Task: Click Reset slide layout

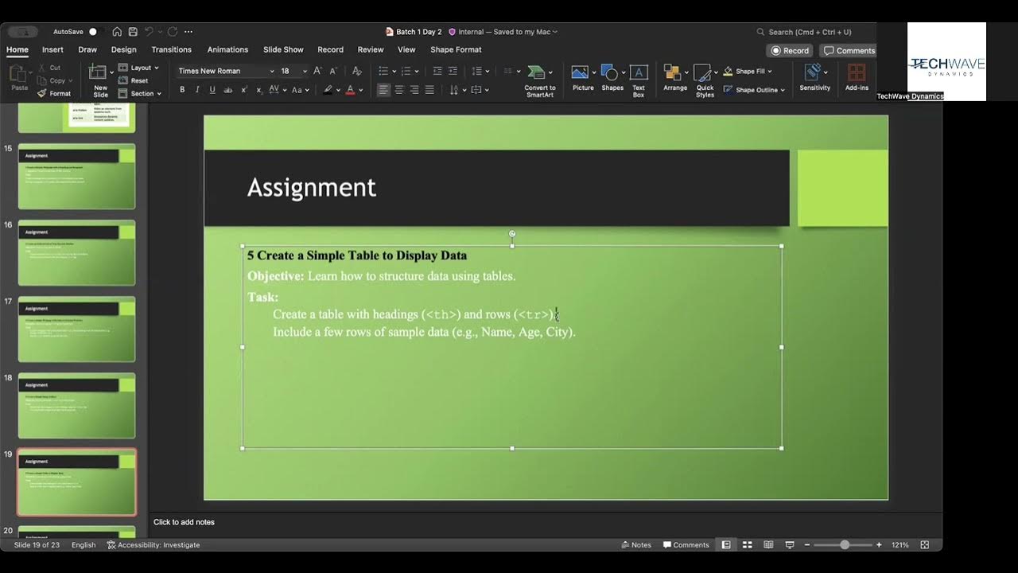Action: [134, 80]
